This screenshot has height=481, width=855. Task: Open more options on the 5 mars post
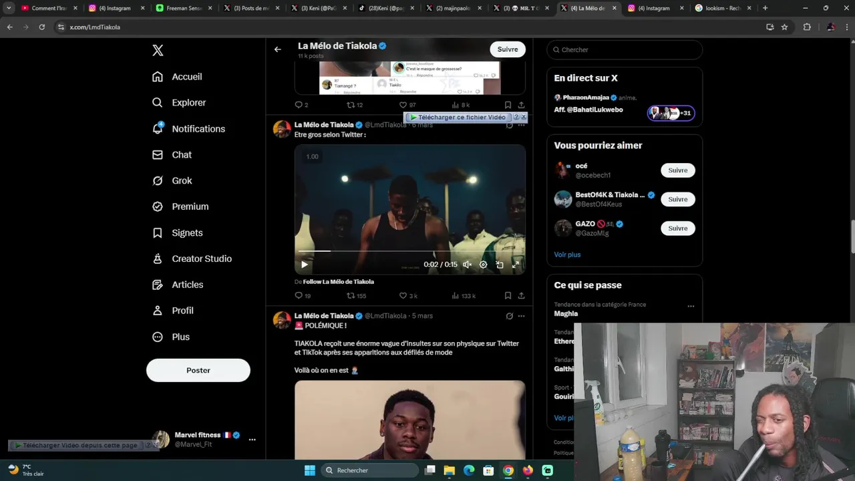pos(521,316)
